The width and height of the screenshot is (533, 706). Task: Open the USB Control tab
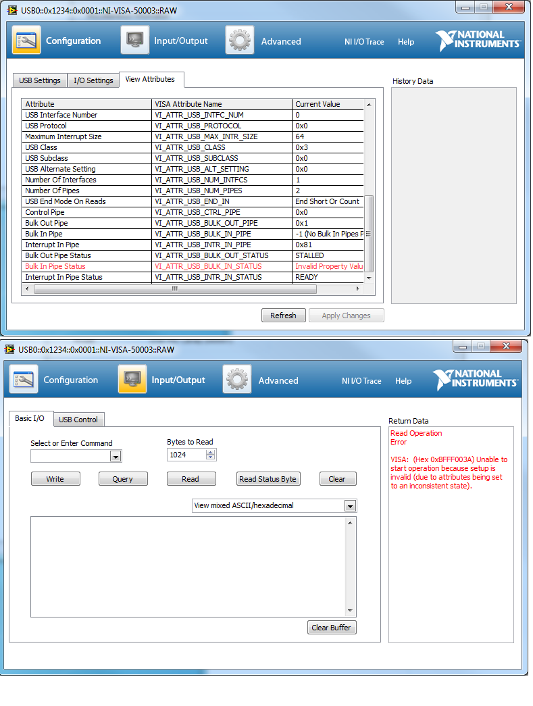78,420
